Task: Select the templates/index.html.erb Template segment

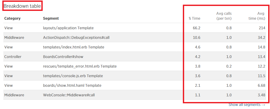Action: pos(73,47)
